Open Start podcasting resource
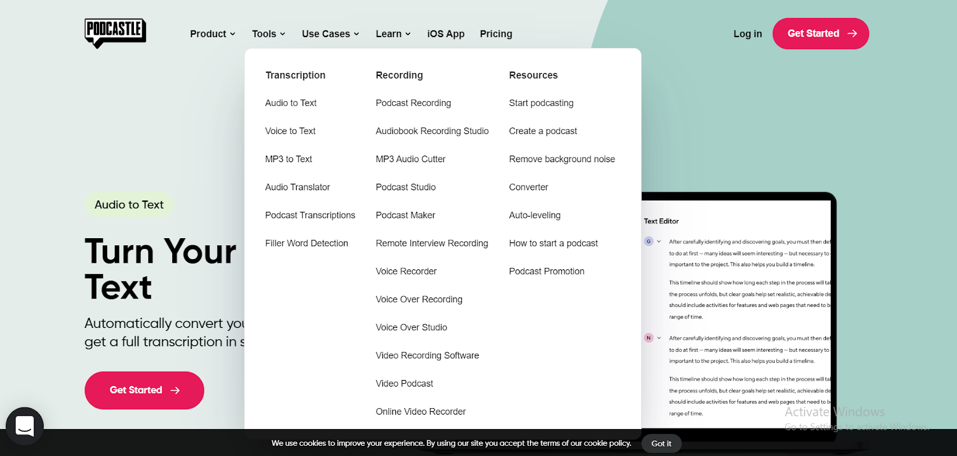This screenshot has height=456, width=957. click(x=541, y=103)
